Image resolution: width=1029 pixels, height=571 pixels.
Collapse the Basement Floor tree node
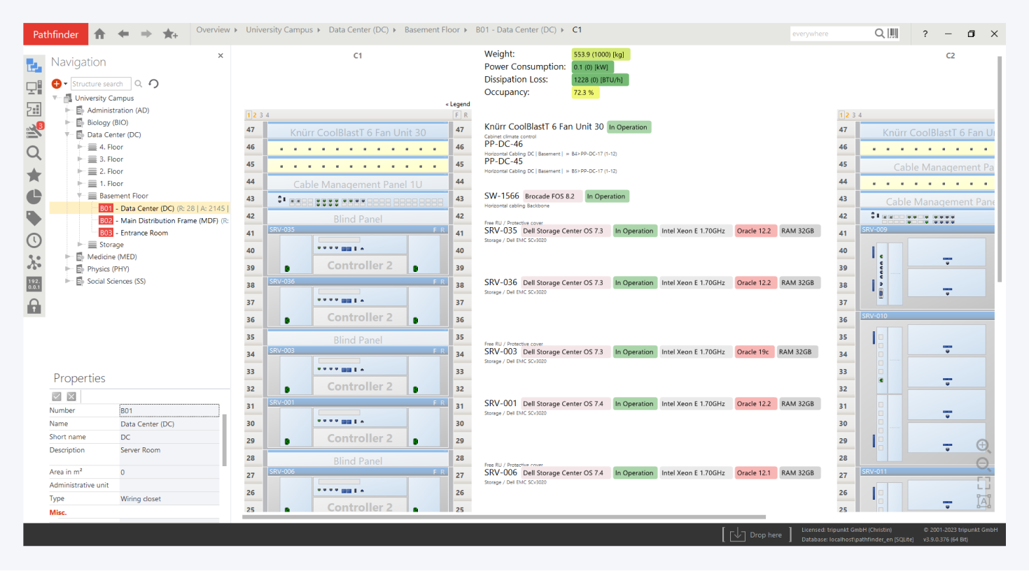(x=80, y=196)
